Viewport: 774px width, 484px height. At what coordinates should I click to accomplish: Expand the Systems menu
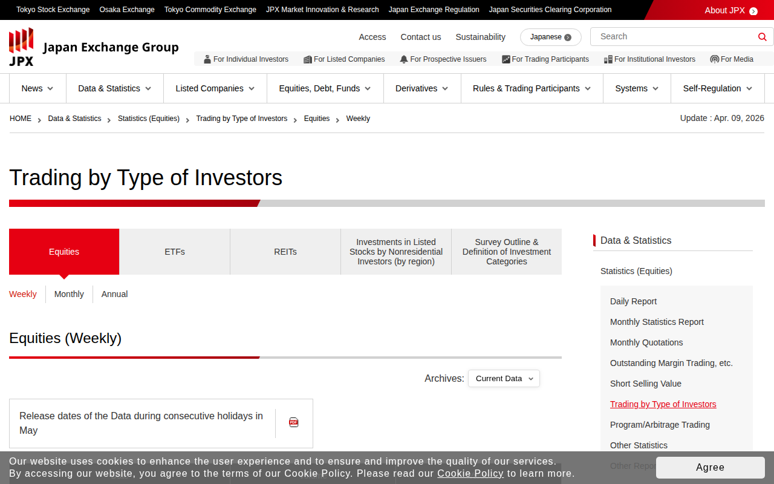(x=637, y=88)
